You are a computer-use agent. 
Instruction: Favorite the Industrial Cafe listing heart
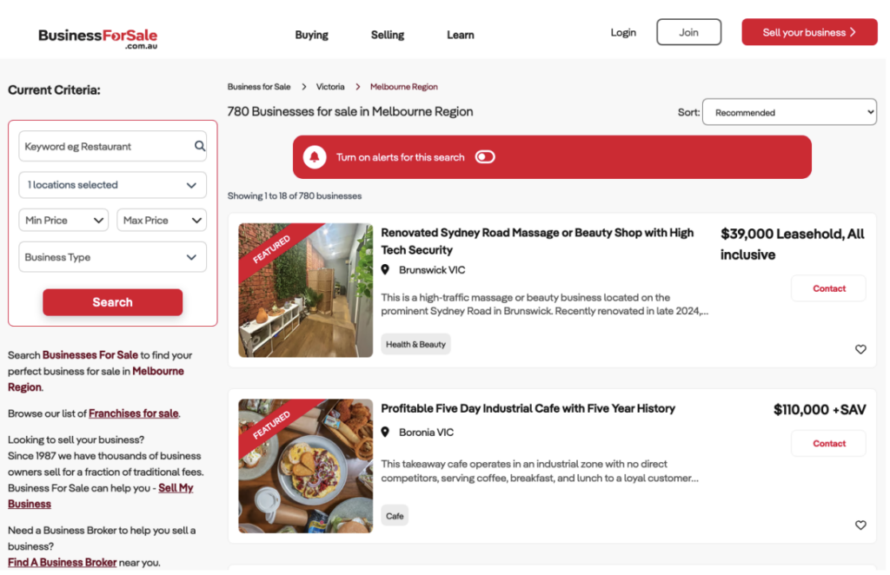pos(860,525)
